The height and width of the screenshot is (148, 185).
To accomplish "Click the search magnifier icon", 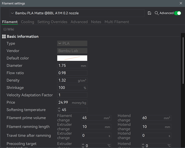I will click(x=156, y=13).
